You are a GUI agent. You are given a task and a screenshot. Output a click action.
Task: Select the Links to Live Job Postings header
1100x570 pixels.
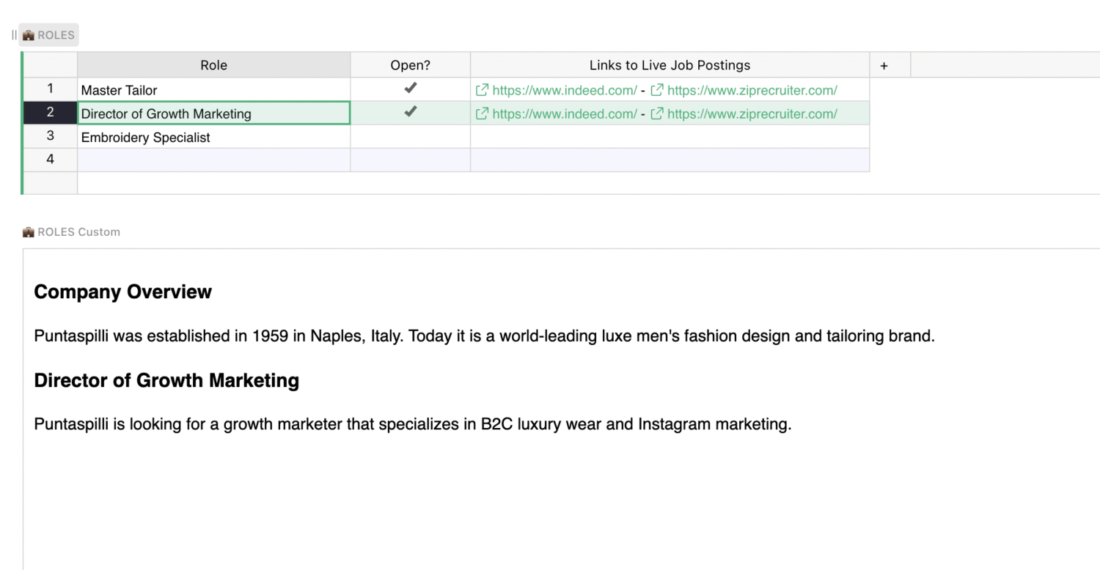click(670, 65)
